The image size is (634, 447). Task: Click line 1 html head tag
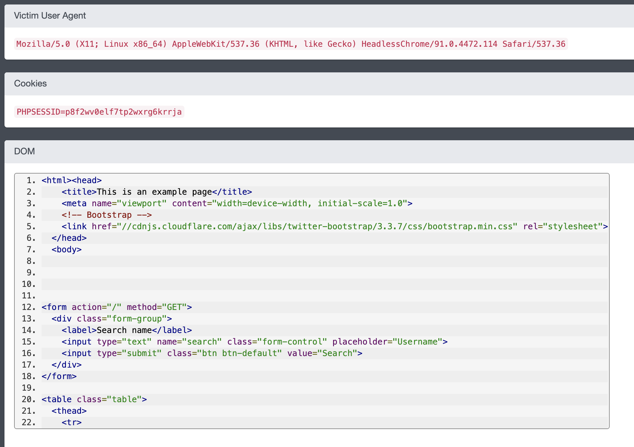tap(72, 180)
